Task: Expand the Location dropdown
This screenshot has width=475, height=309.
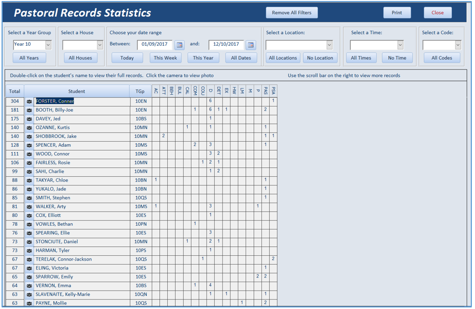Action: point(329,45)
